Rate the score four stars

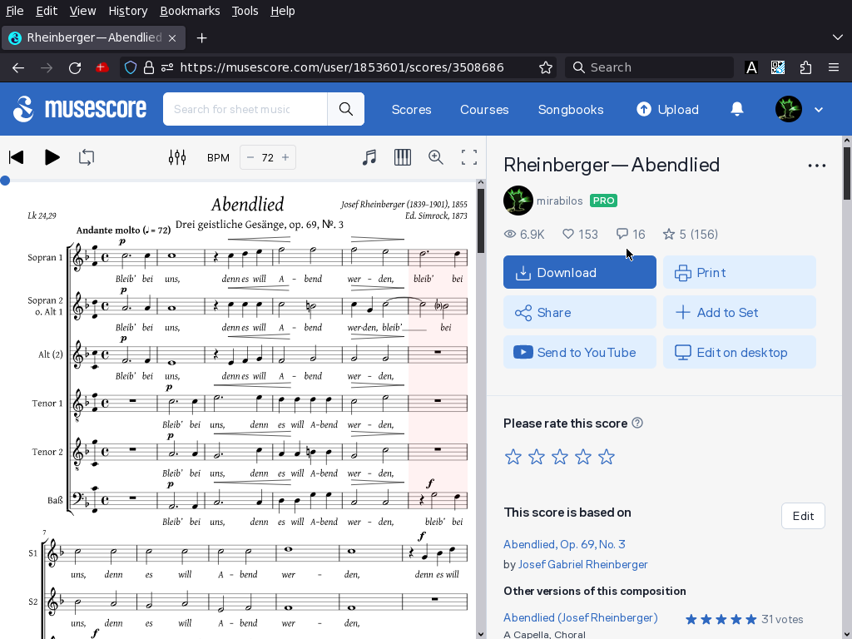coord(583,457)
